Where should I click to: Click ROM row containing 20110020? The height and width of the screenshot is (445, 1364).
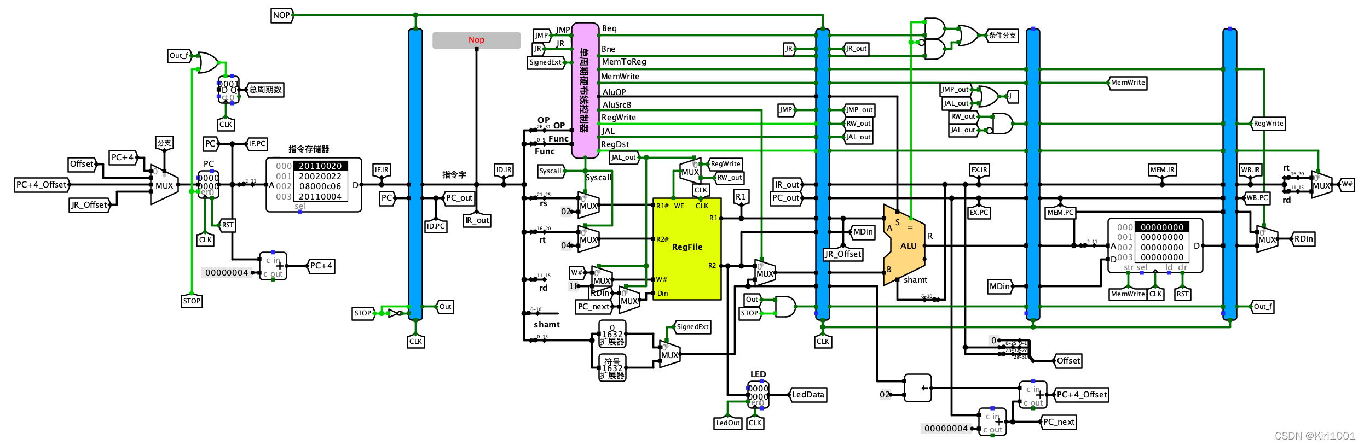320,166
